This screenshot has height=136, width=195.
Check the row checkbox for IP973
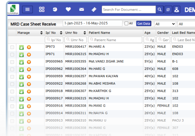click(x=12, y=47)
